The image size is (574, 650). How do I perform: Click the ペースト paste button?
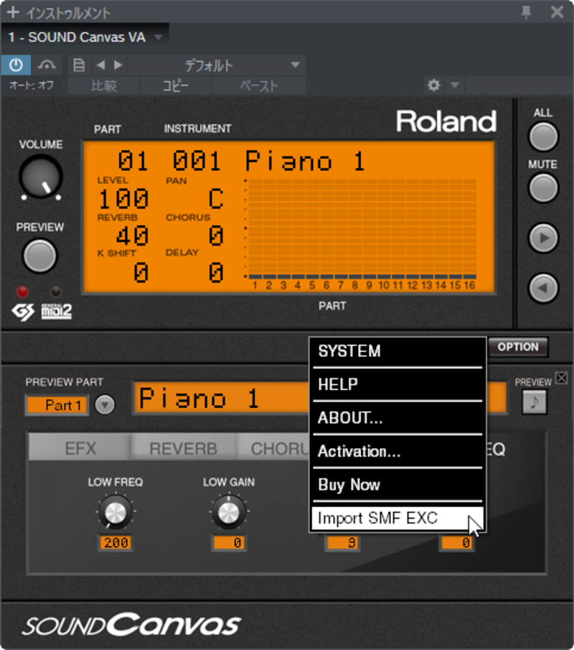click(259, 85)
